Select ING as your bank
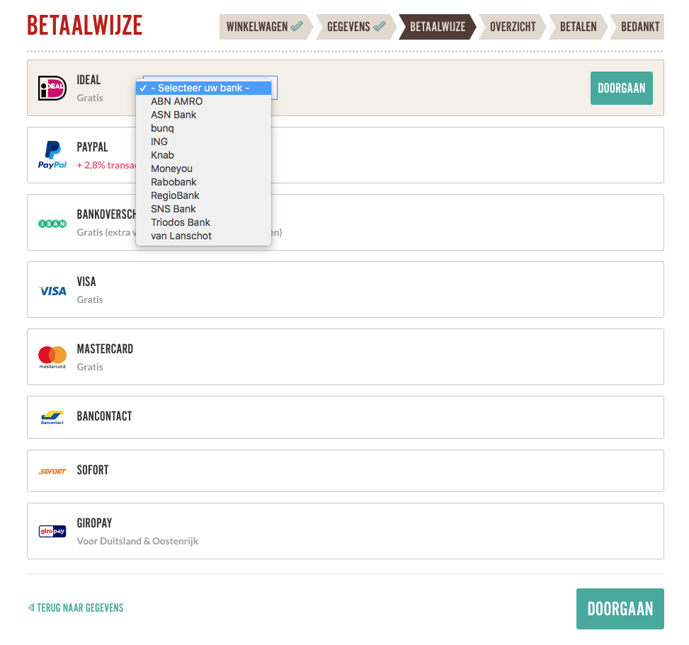Screen dimensions: 689x645 [x=203, y=142]
